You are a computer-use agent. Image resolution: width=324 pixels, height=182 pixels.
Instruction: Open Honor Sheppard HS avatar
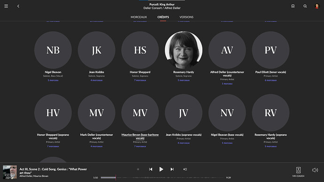(x=140, y=50)
